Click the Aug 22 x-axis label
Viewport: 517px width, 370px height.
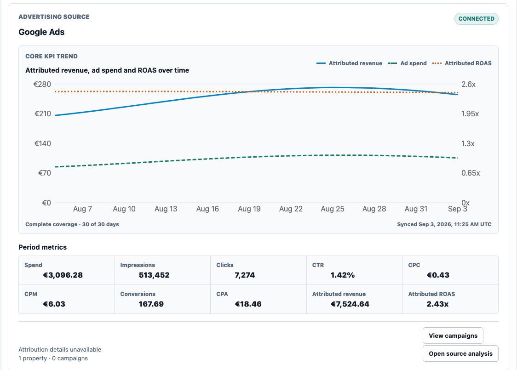pos(291,209)
